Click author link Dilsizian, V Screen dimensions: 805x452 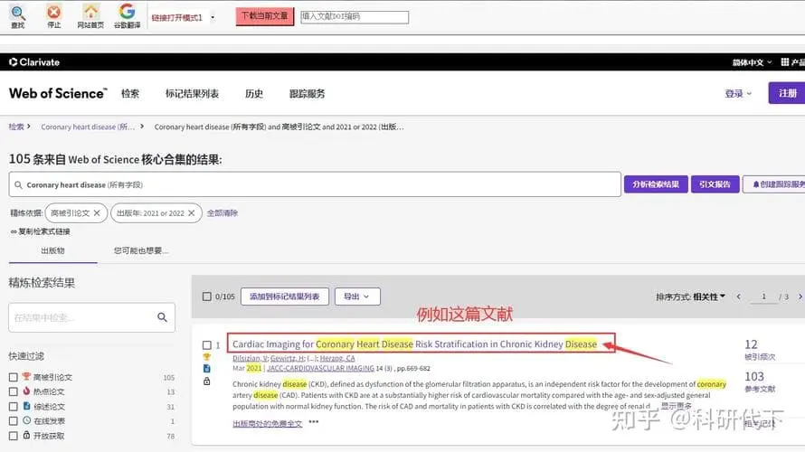(250, 358)
